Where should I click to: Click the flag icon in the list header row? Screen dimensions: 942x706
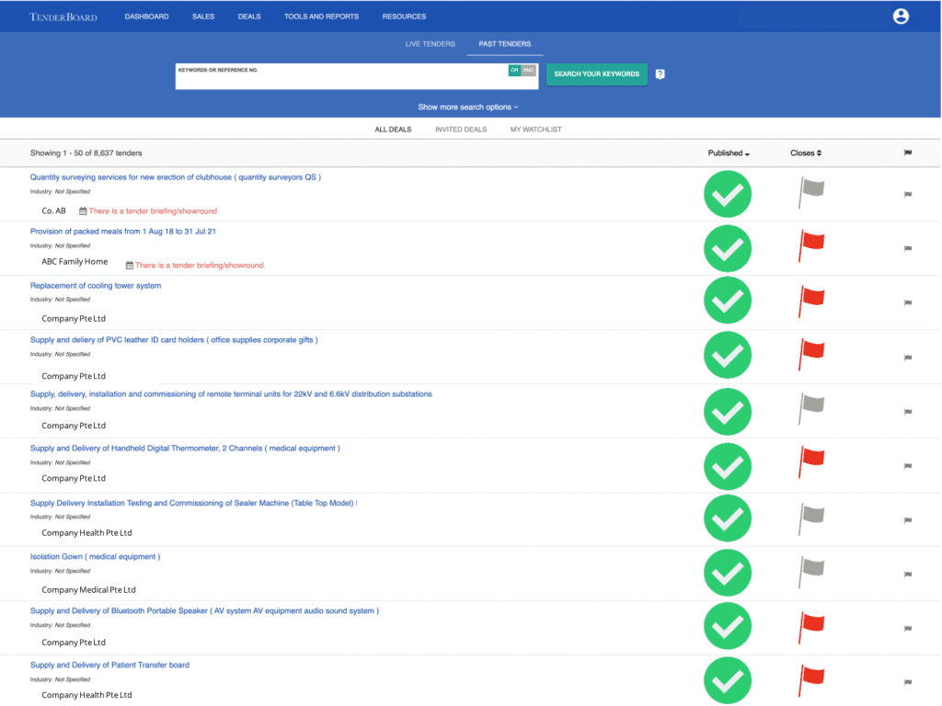[x=907, y=153]
